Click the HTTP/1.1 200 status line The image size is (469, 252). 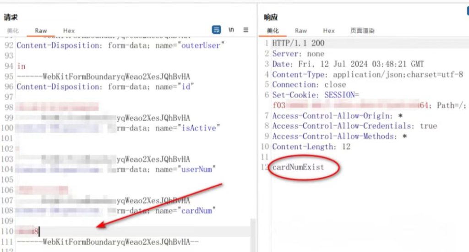coord(298,44)
